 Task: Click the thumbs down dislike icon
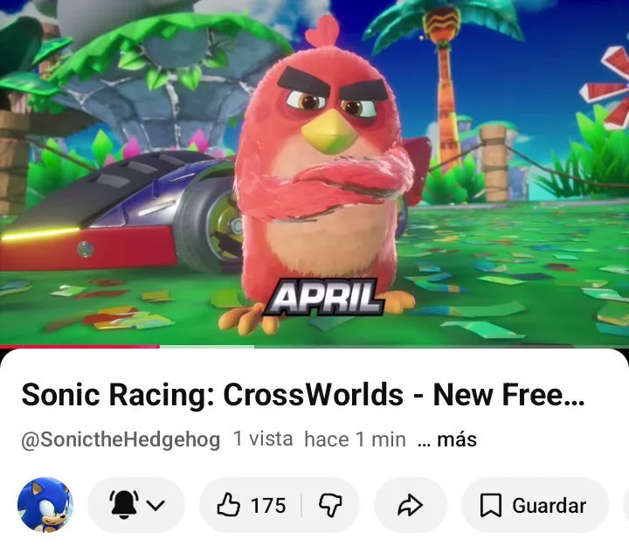(x=330, y=505)
